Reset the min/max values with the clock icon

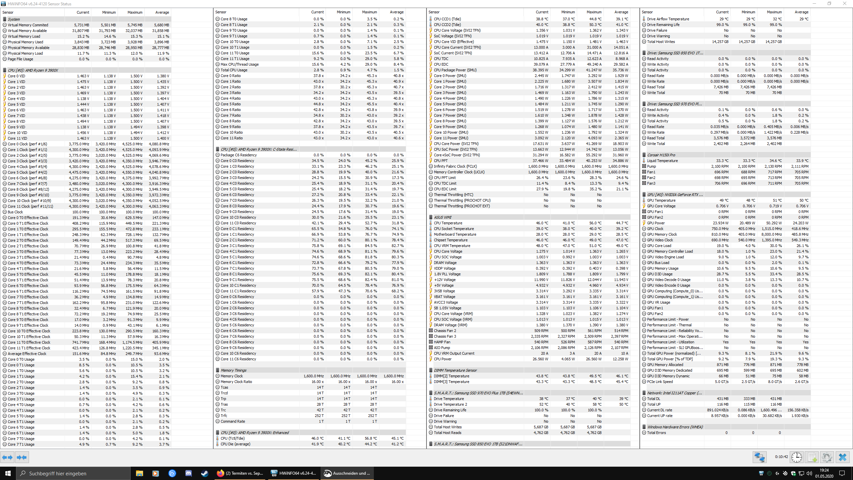coord(797,457)
